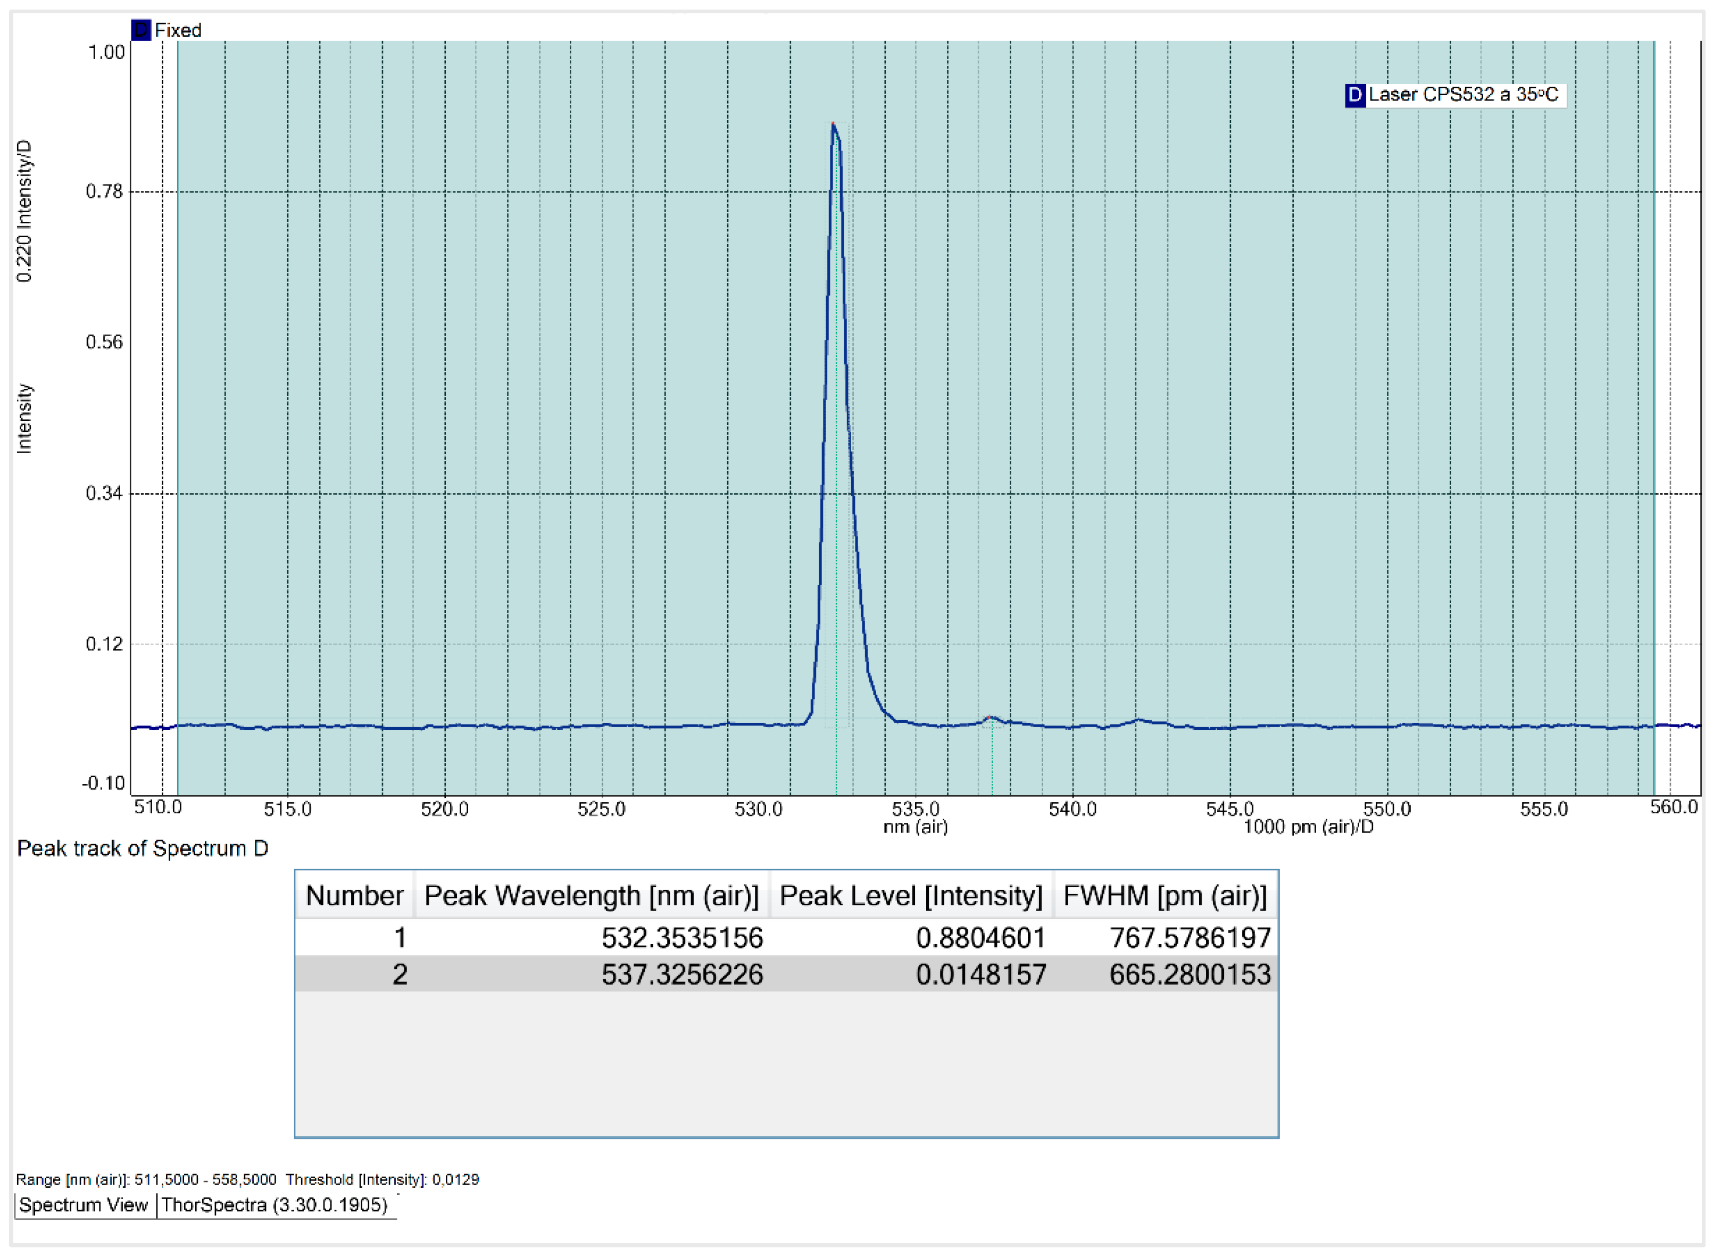Click the 532.3535156 wavelength cell
Screen dimensions: 1713x1258
[681, 937]
